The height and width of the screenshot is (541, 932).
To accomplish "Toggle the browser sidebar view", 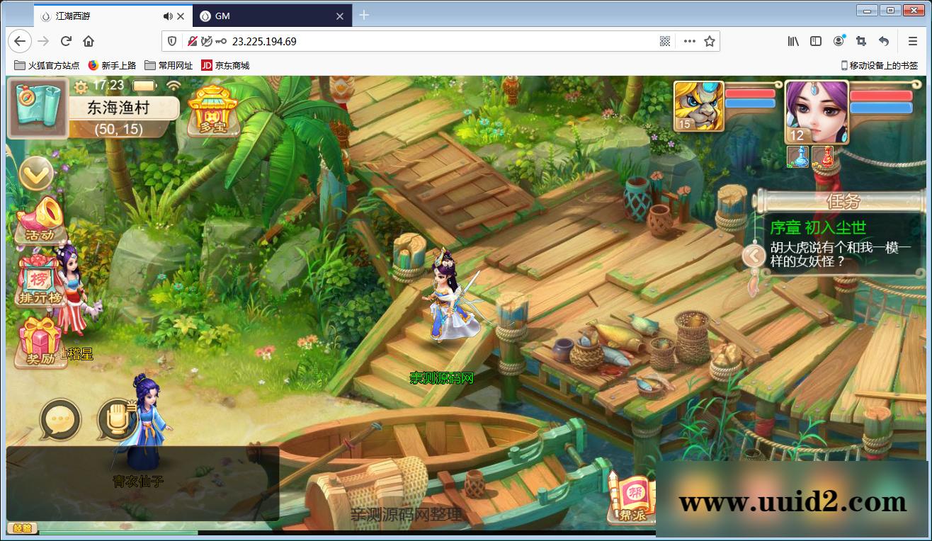I will [x=816, y=41].
